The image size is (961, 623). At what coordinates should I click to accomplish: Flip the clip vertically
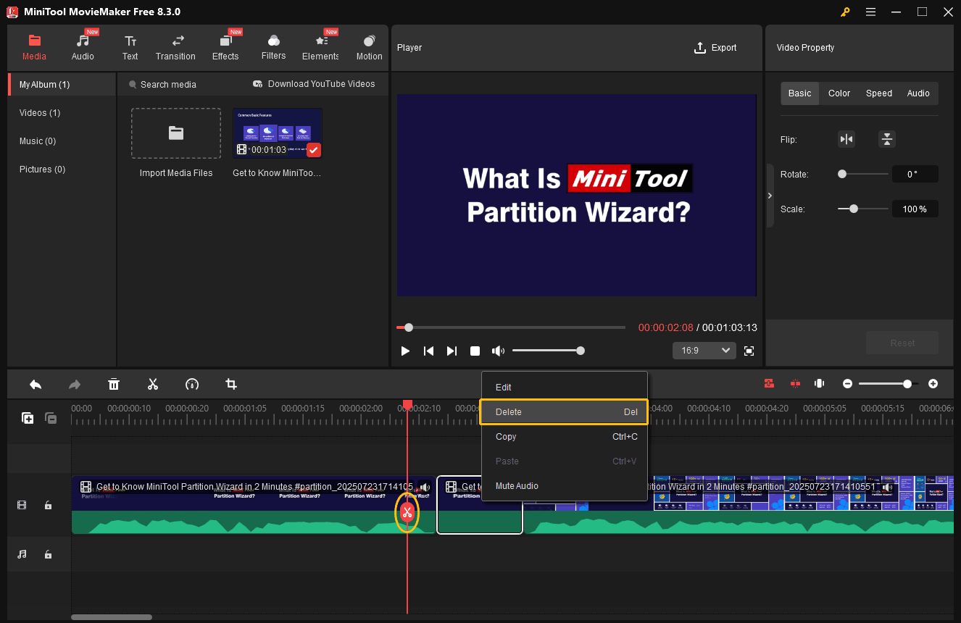[887, 140]
